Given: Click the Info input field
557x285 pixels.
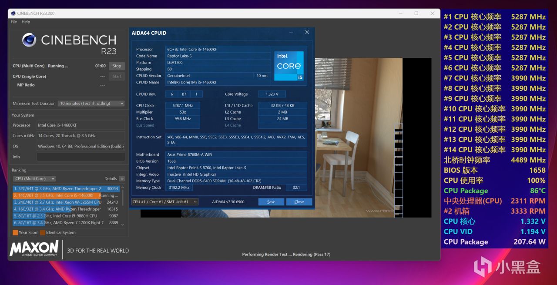Looking at the screenshot, I should point(81,157).
